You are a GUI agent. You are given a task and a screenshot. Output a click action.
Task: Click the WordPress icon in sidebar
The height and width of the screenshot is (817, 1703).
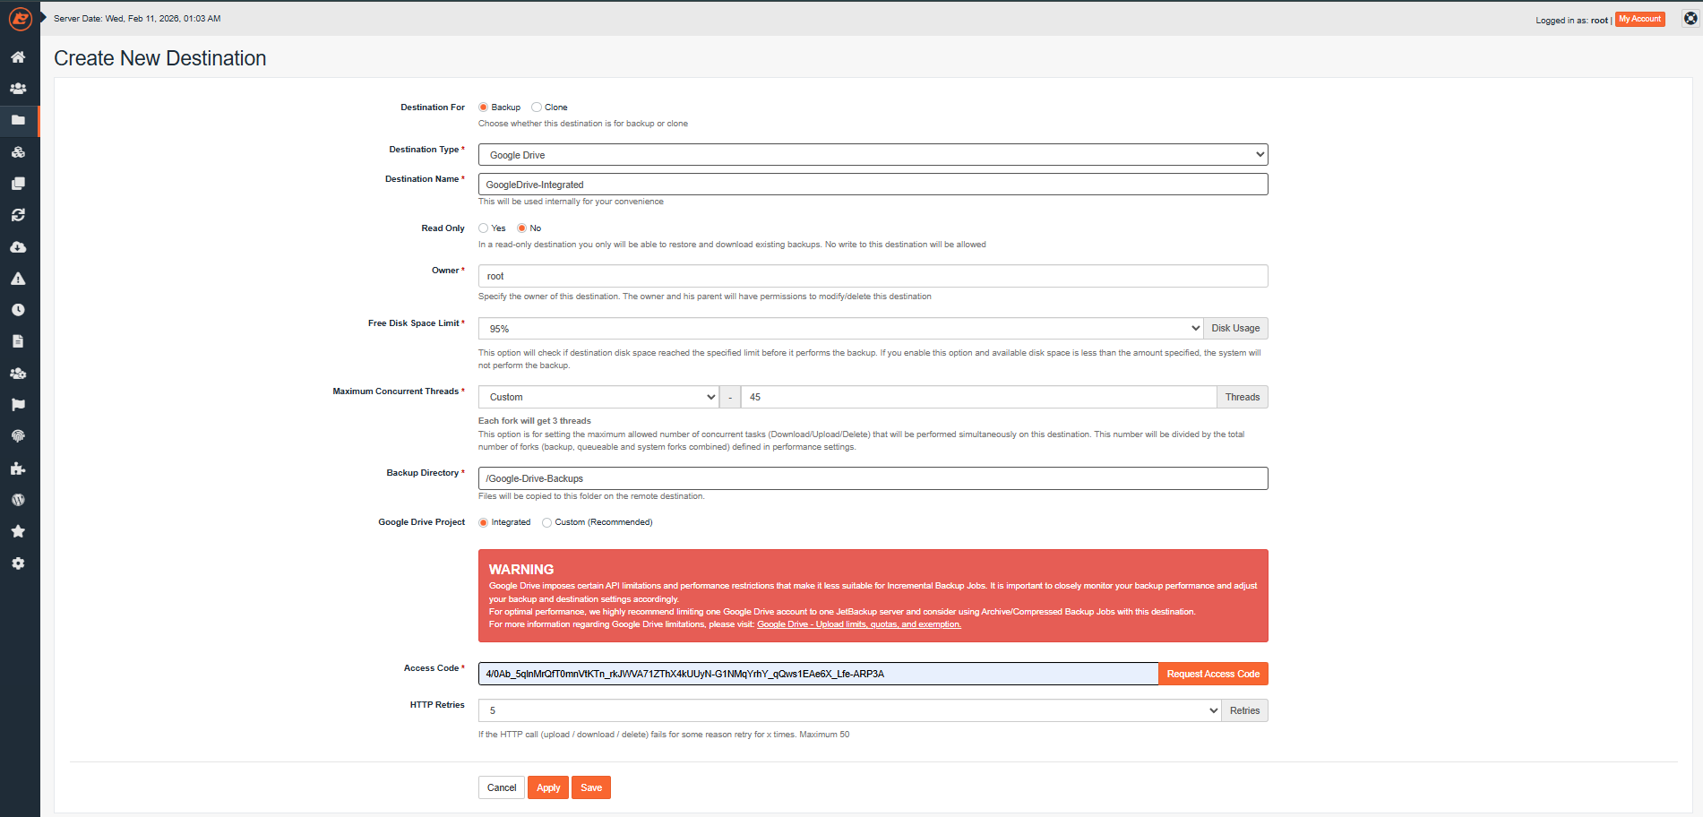[x=18, y=500]
